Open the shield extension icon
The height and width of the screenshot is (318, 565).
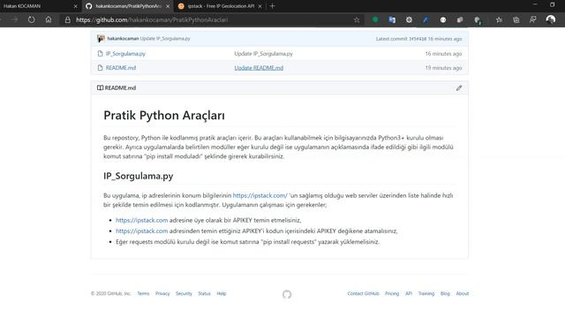click(478, 20)
